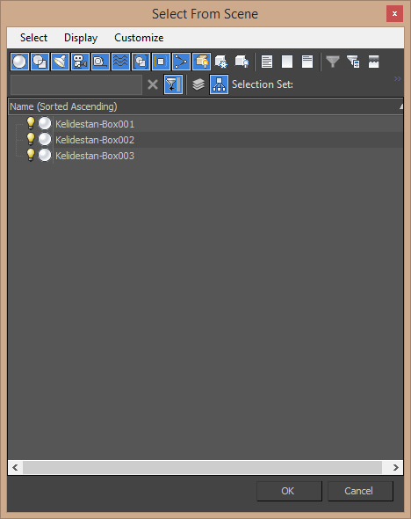Toggle the Sort by Hierarchy button

click(x=219, y=84)
